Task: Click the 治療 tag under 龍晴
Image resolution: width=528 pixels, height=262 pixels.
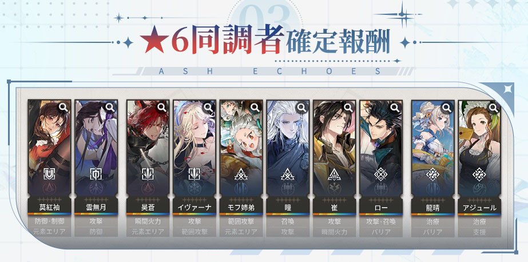Action: click(x=432, y=221)
